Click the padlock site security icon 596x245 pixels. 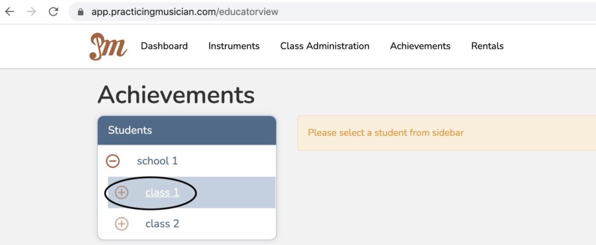pos(81,12)
